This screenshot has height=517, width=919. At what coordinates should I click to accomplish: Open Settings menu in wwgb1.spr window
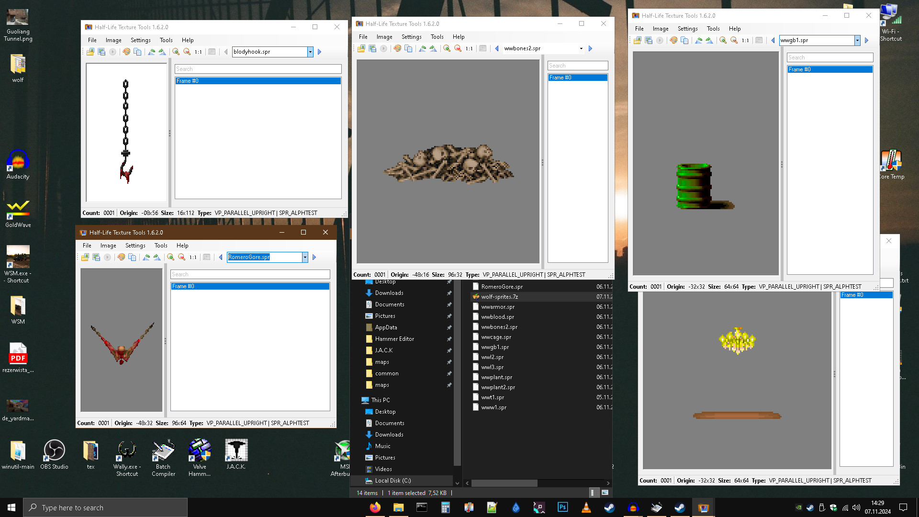tap(687, 29)
